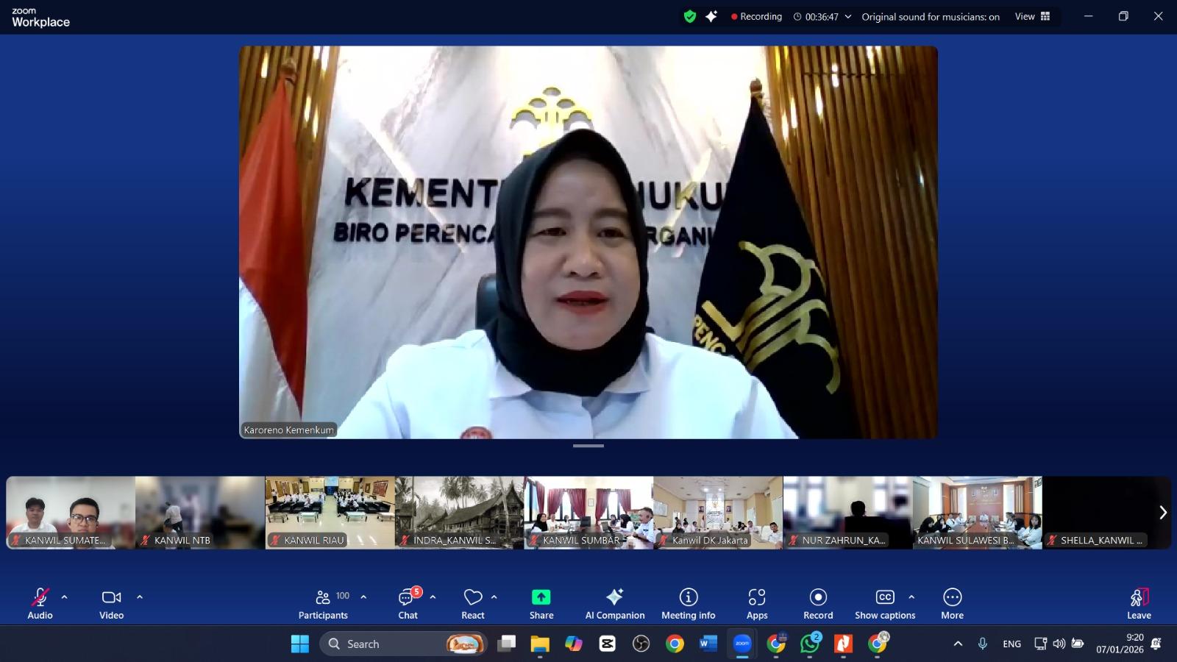Toggle Show captions
Viewport: 1177px width, 662px height.
884,604
